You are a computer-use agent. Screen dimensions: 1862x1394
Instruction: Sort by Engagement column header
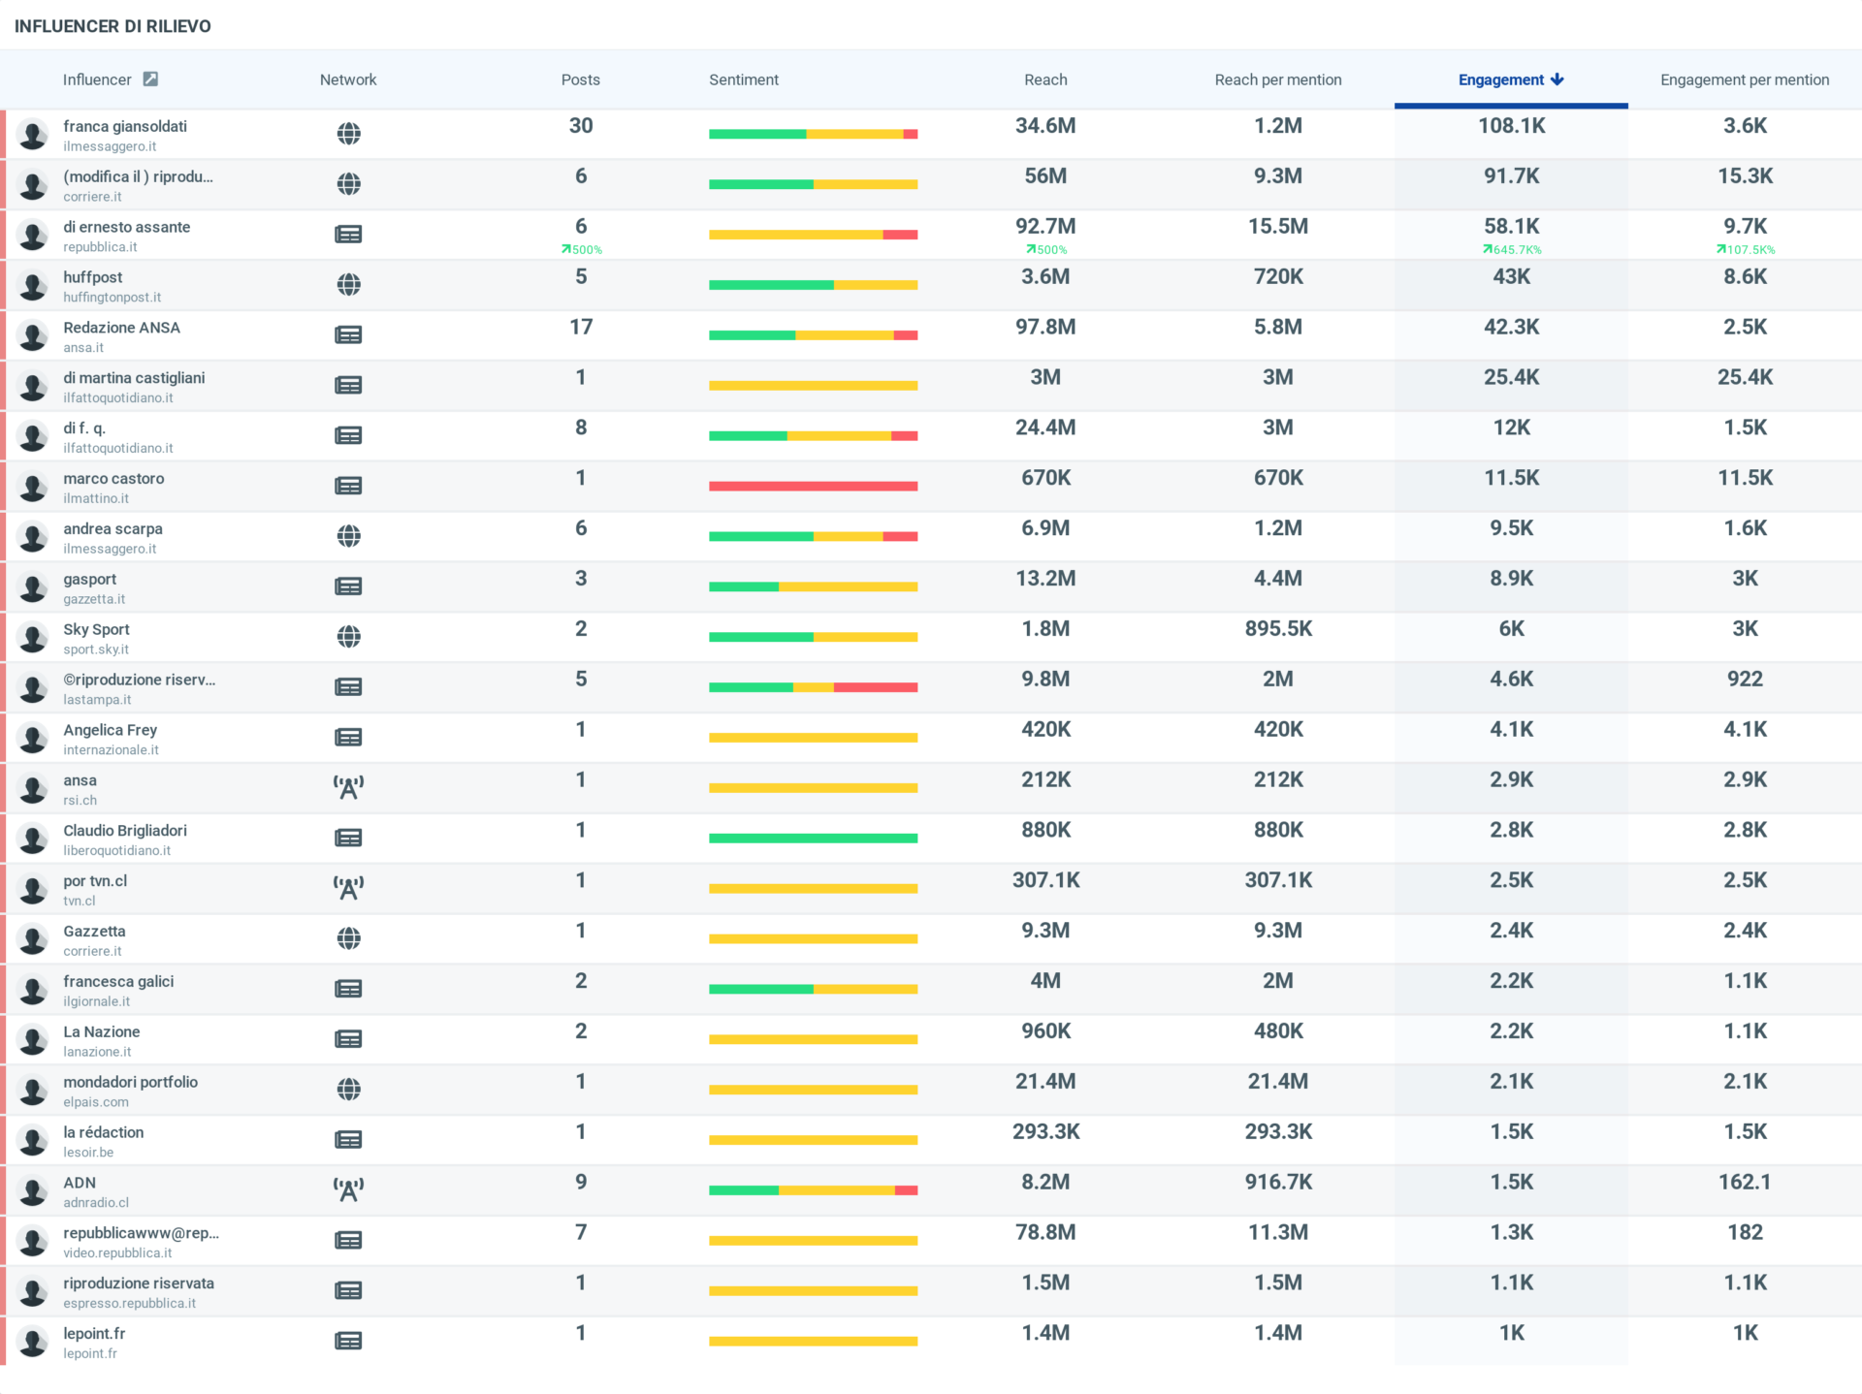pos(1511,79)
